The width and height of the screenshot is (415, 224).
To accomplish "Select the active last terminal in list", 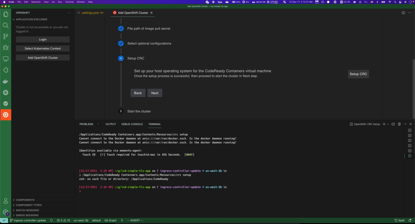I will pos(410,156).
